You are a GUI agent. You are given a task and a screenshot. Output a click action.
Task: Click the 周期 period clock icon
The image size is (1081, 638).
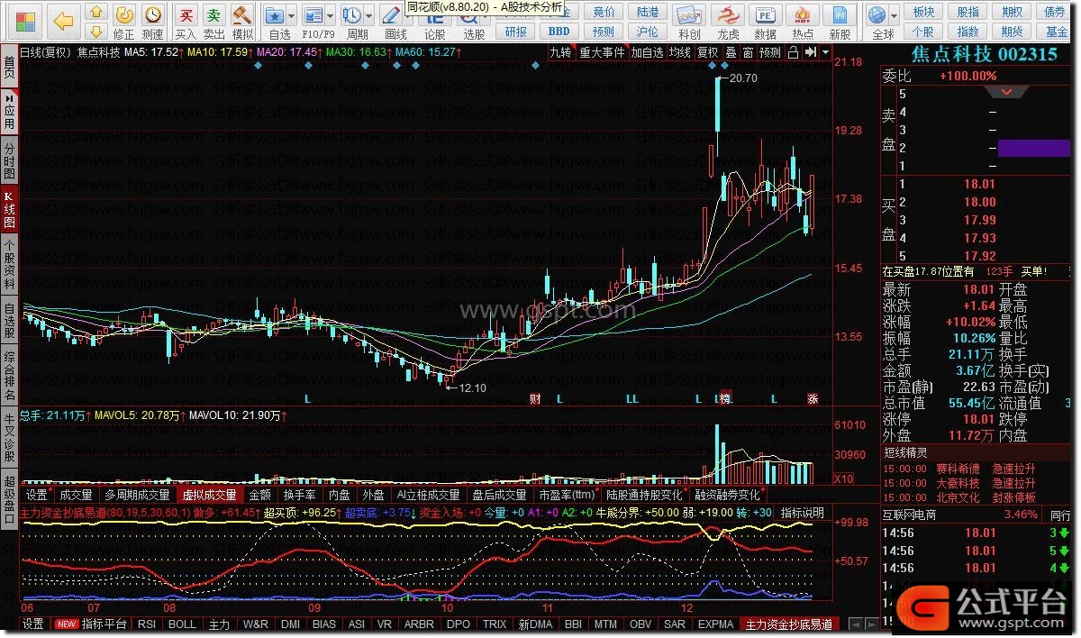click(x=353, y=15)
